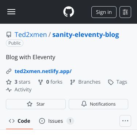
Task: View the Branches list
Action: (85, 82)
